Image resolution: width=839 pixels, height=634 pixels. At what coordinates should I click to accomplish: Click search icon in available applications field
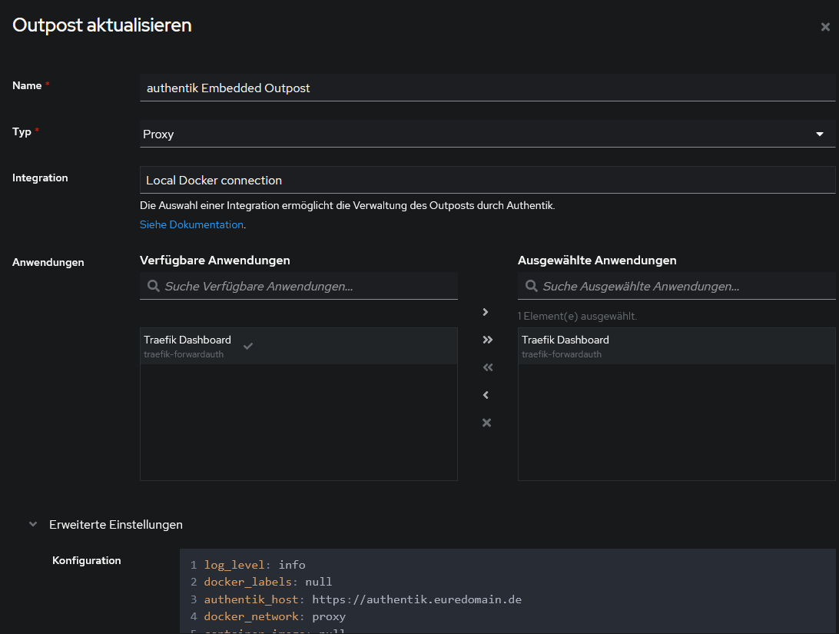tap(153, 287)
